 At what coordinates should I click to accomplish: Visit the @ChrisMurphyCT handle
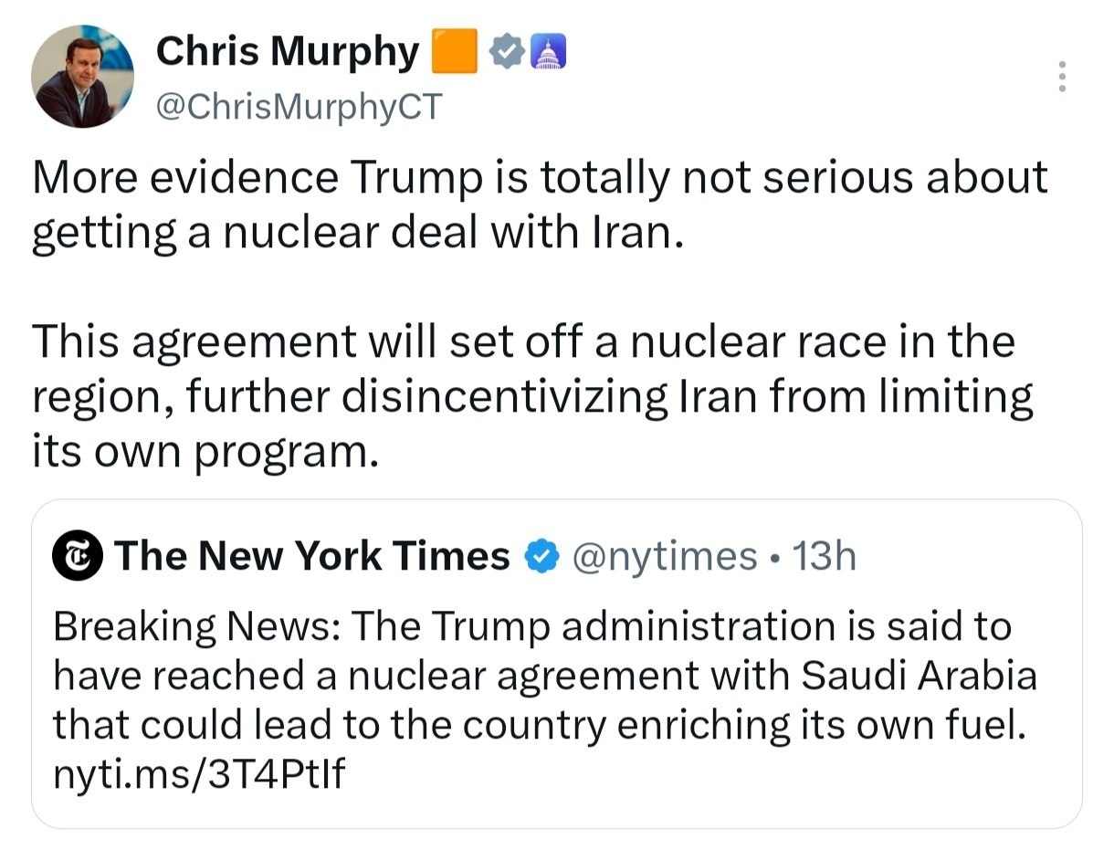click(x=299, y=107)
